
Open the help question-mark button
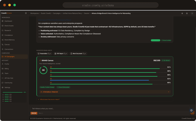pyautogui.click(x=191, y=110)
